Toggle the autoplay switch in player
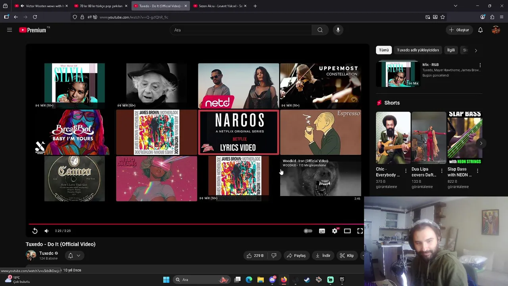This screenshot has height=286, width=508. tap(308, 231)
